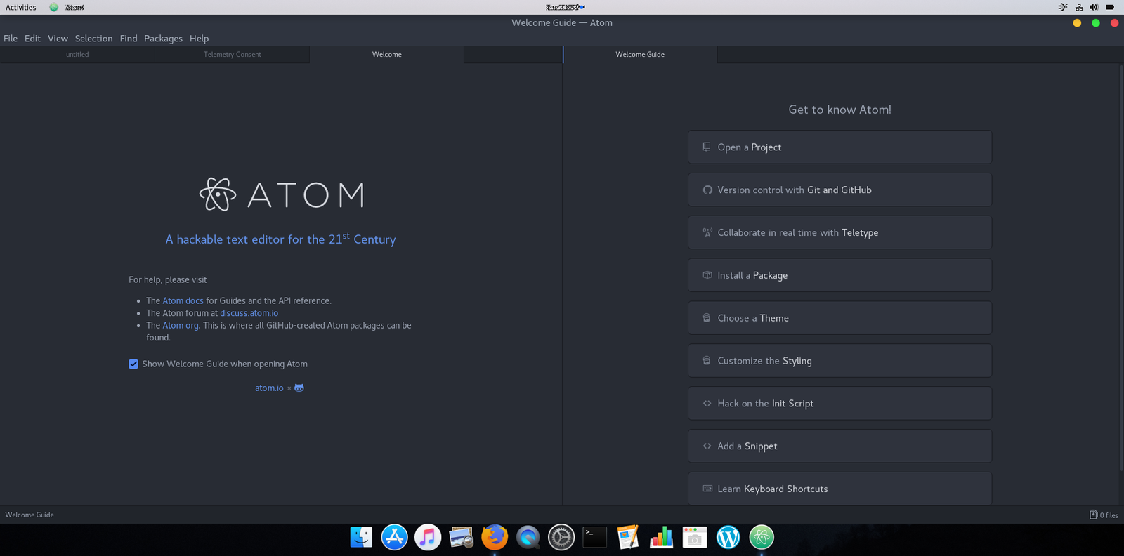The width and height of the screenshot is (1124, 556).
Task: Click the files icon in status bar
Action: [1093, 515]
